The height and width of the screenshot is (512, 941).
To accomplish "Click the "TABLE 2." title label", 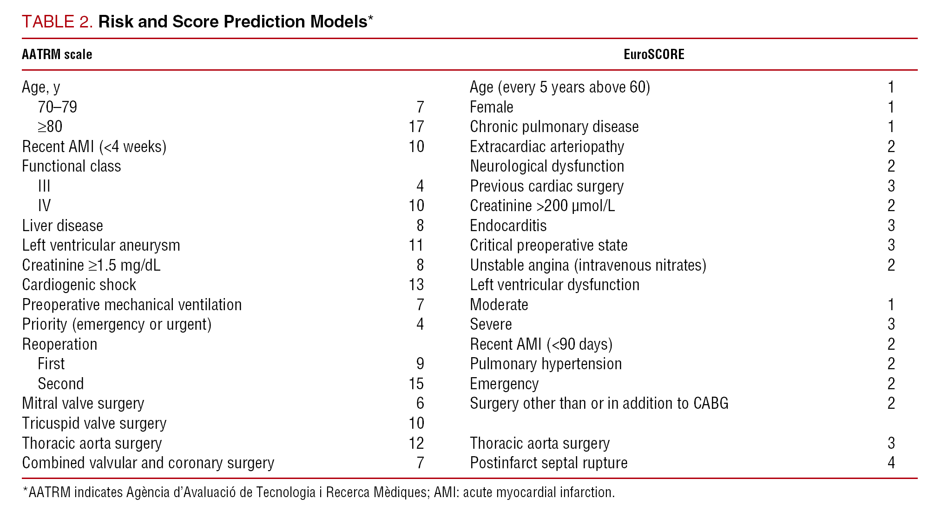I will pos(57,22).
